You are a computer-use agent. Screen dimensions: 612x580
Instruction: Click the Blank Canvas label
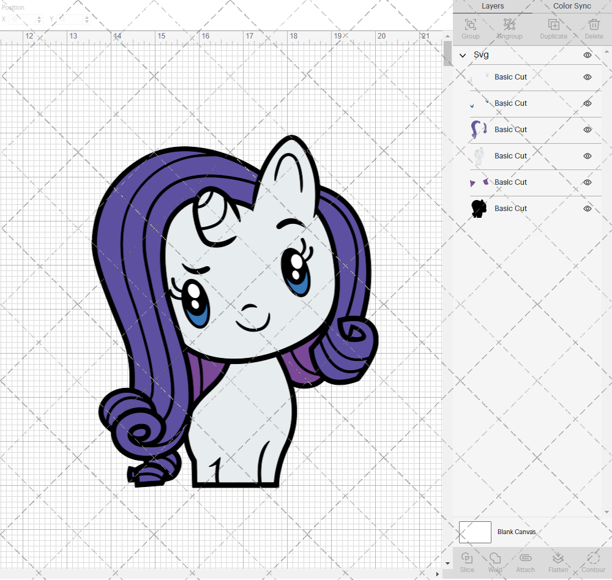517,532
